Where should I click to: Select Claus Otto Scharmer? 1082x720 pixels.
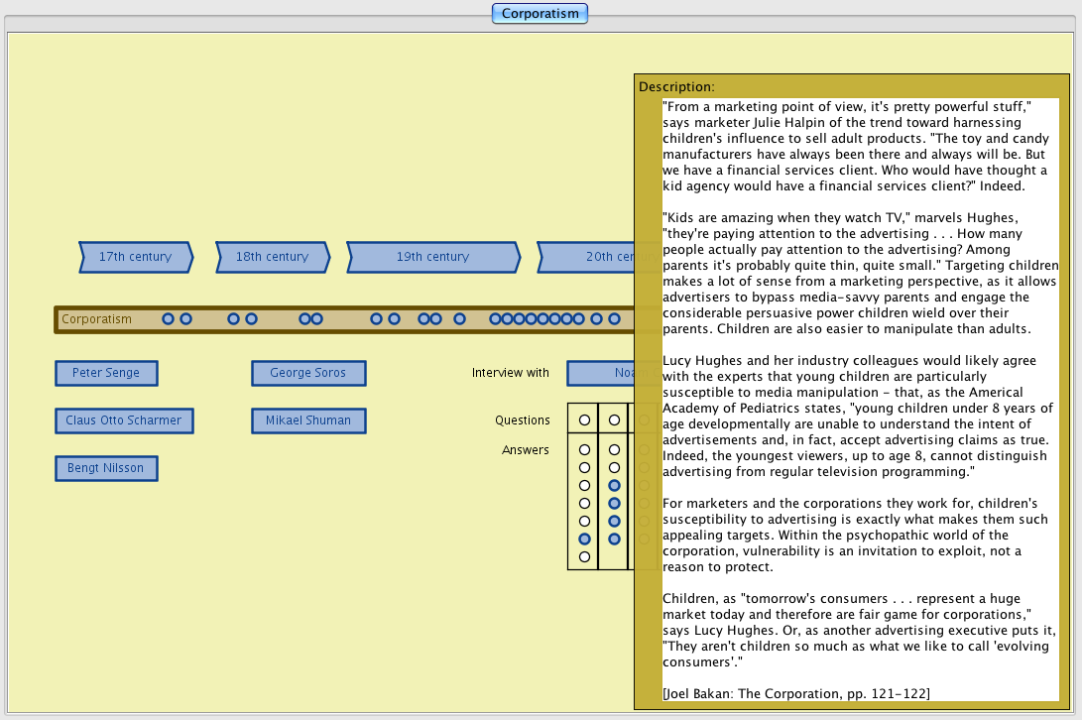124,420
